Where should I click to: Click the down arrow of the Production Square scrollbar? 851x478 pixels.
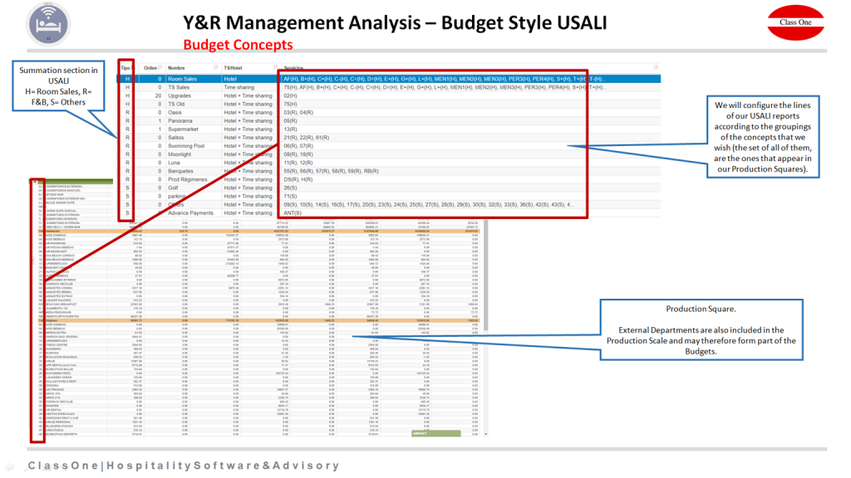(485, 434)
